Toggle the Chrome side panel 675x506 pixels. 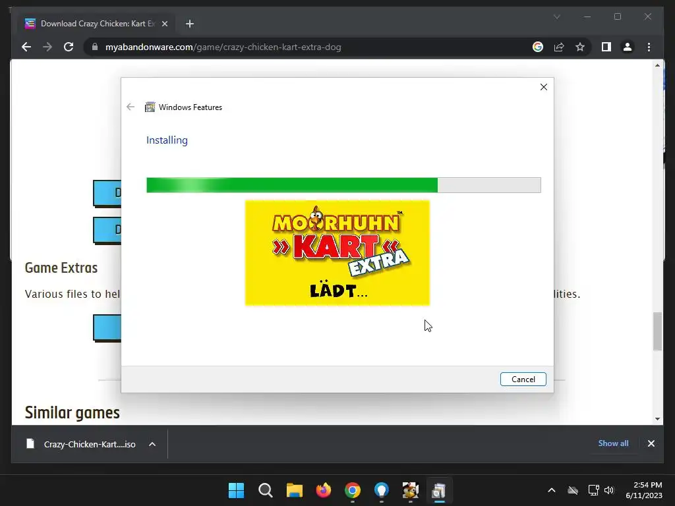point(606,47)
